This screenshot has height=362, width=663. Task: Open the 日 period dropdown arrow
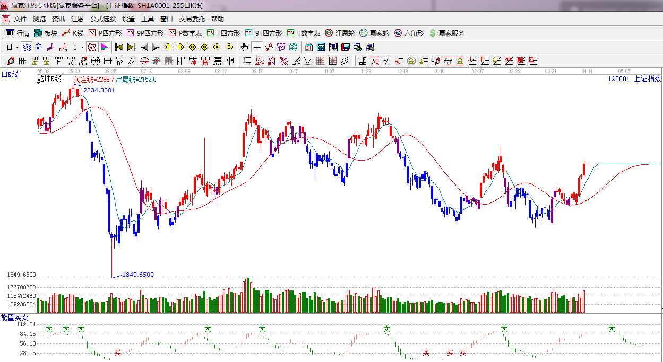click(17, 47)
